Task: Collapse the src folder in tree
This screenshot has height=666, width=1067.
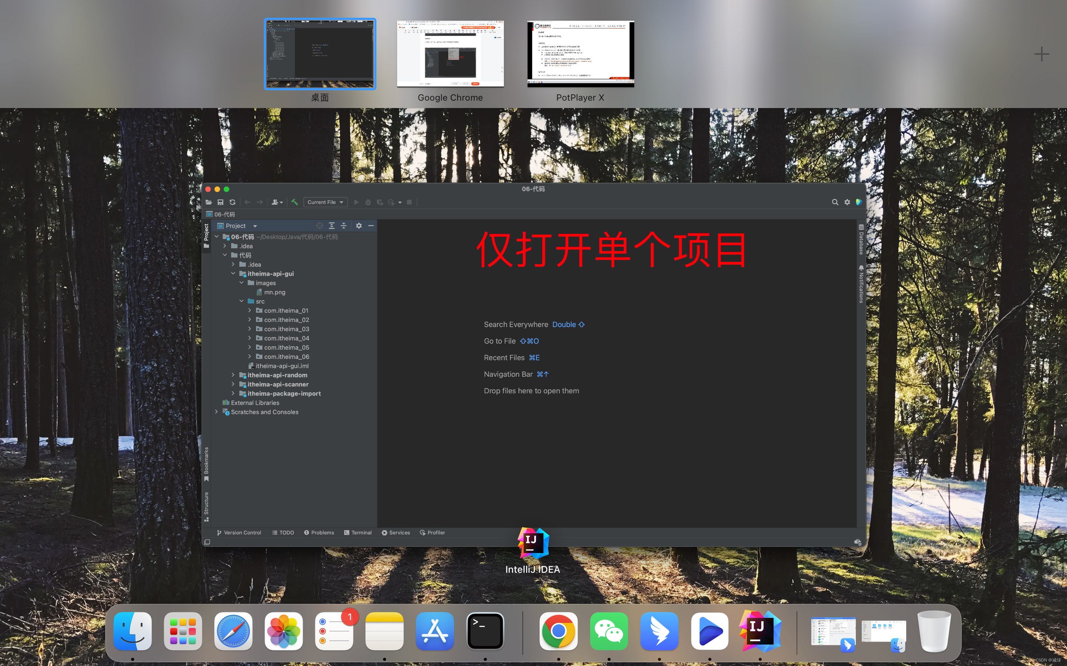Action: click(x=241, y=301)
